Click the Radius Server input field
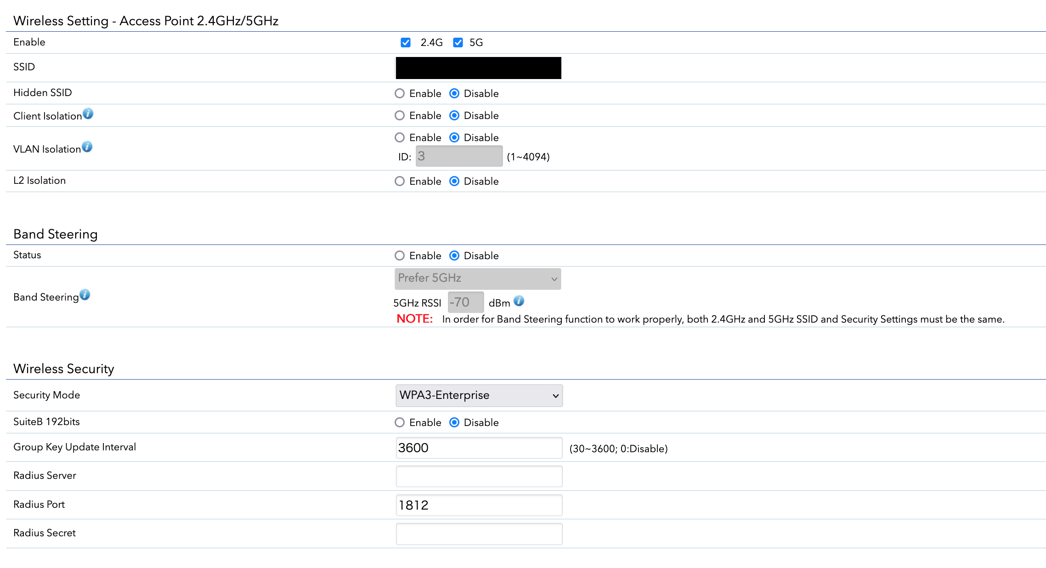 point(479,477)
